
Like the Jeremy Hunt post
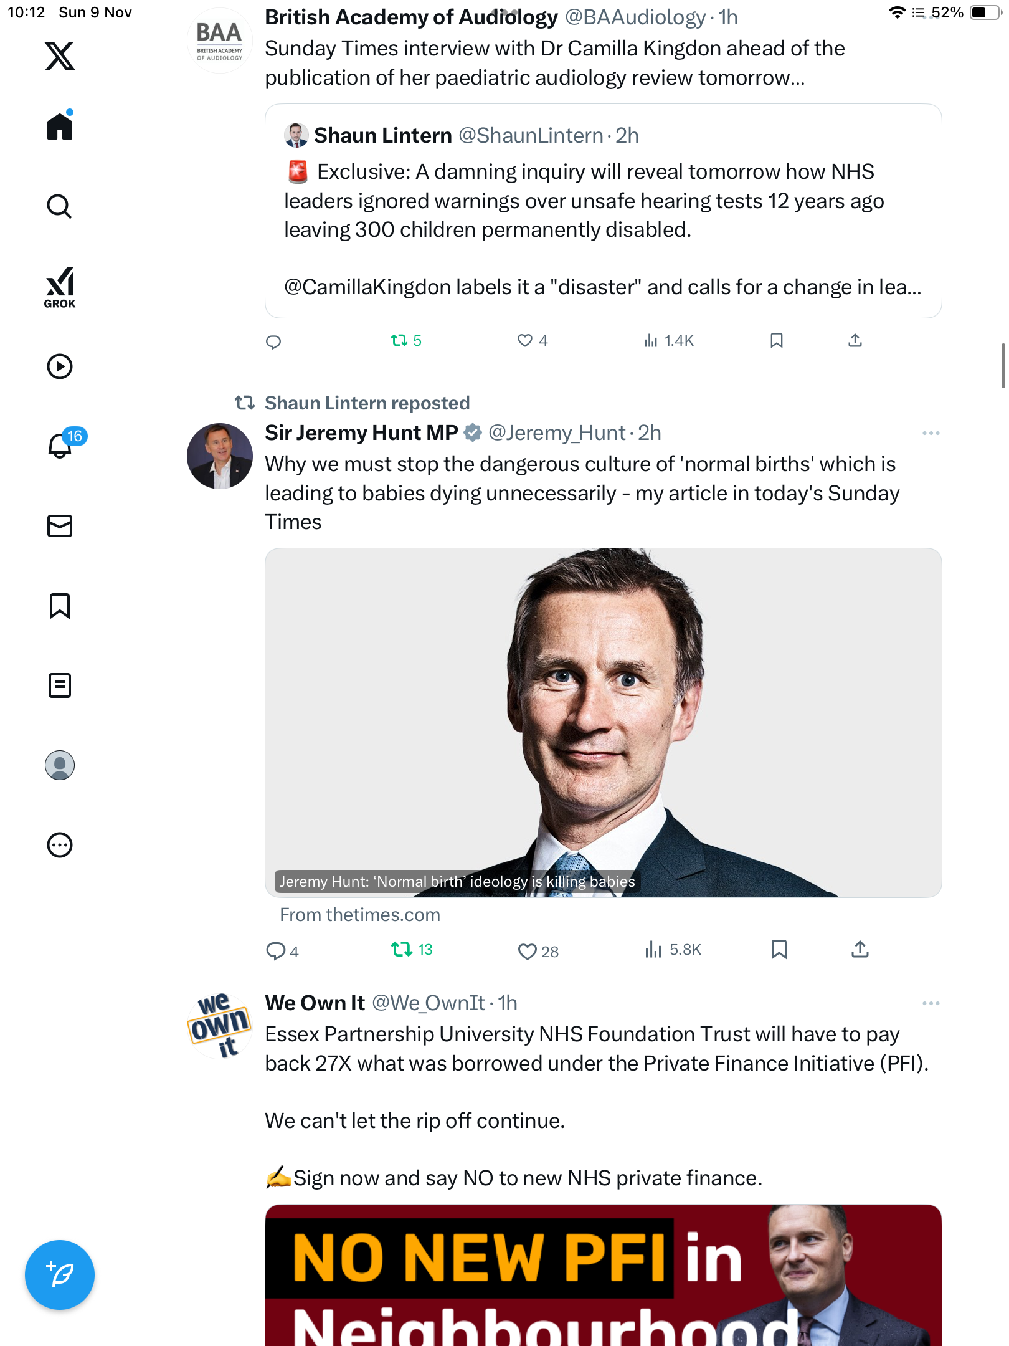click(x=527, y=951)
